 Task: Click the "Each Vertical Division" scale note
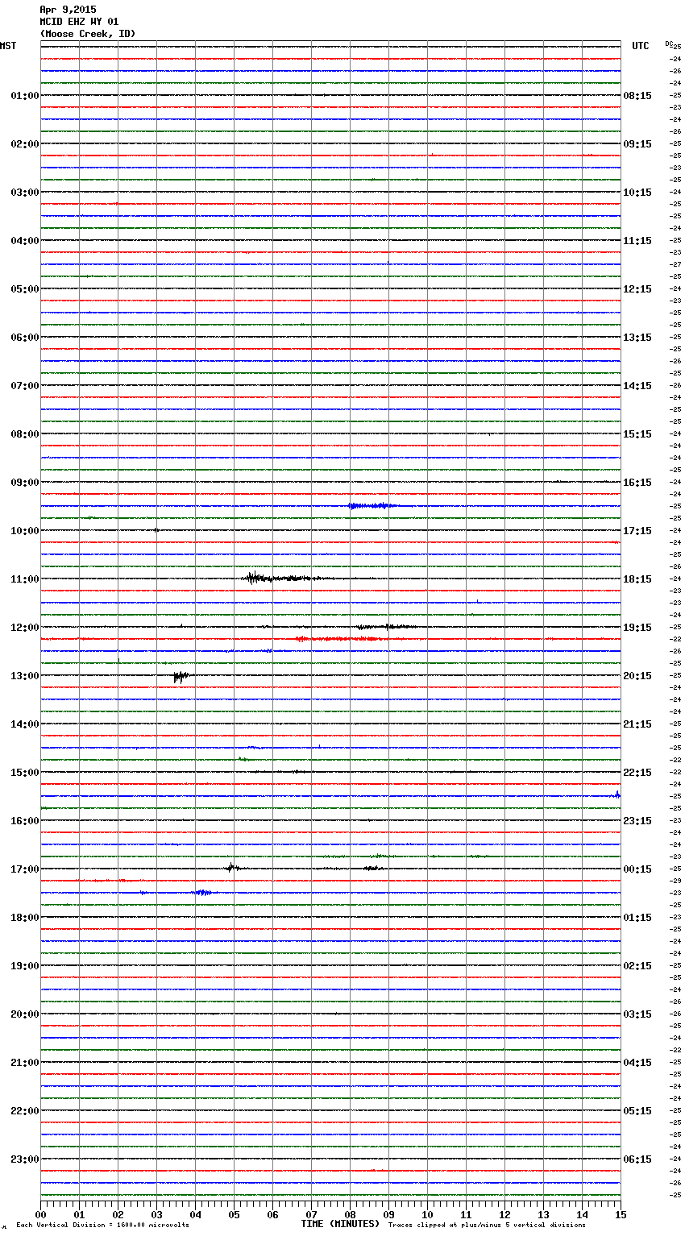pos(102,1226)
